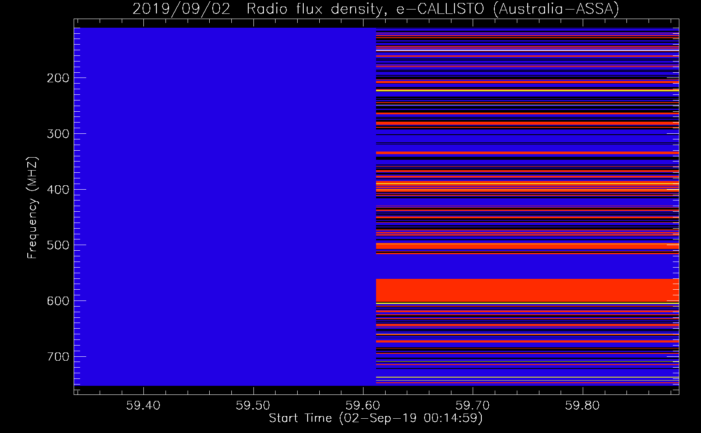Click the 'Start Time (02-Sep-19 00:14:59)' label

(x=376, y=418)
